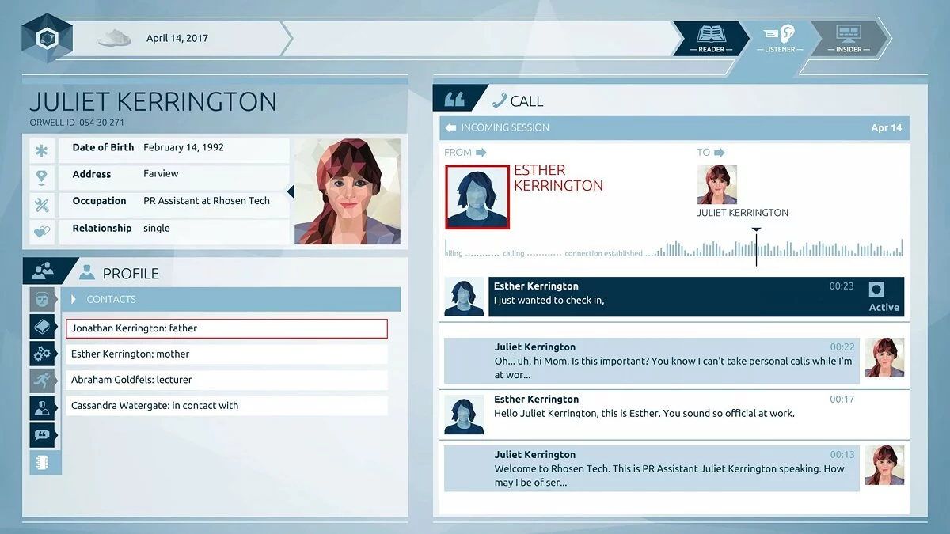Click the Orwell hexagon logo

coord(46,36)
